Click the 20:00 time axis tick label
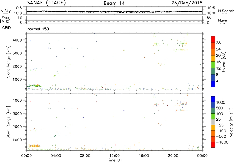 173,156
